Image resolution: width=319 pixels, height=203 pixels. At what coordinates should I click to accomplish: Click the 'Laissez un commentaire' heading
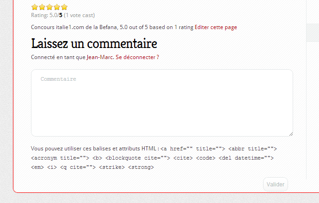point(94,44)
